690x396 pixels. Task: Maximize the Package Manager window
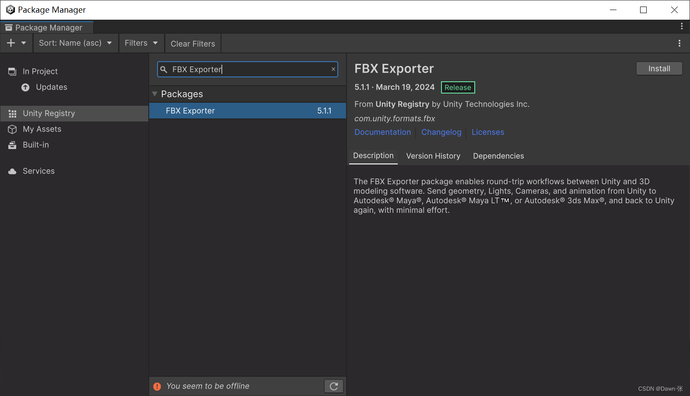[643, 10]
